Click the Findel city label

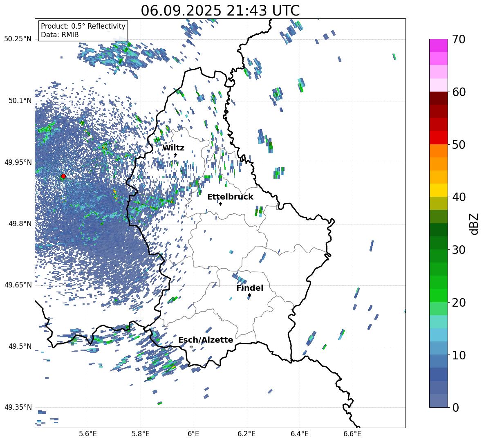(250, 288)
